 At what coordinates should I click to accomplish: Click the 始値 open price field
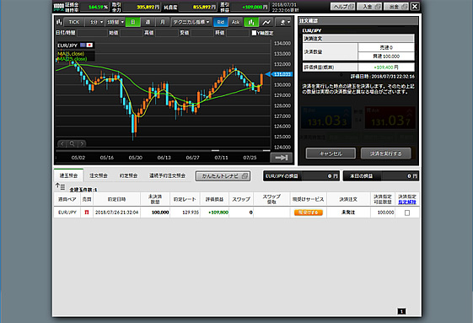(132, 33)
